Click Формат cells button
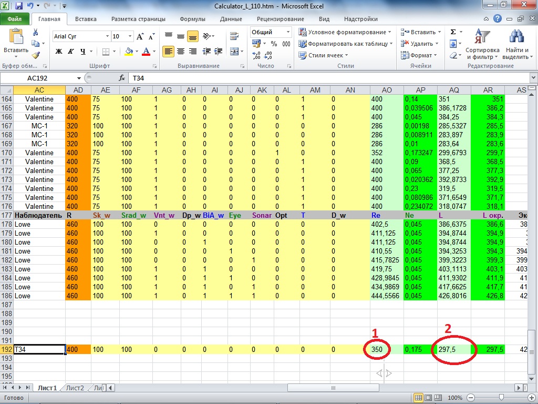This screenshot has width=538, height=404. (419, 55)
